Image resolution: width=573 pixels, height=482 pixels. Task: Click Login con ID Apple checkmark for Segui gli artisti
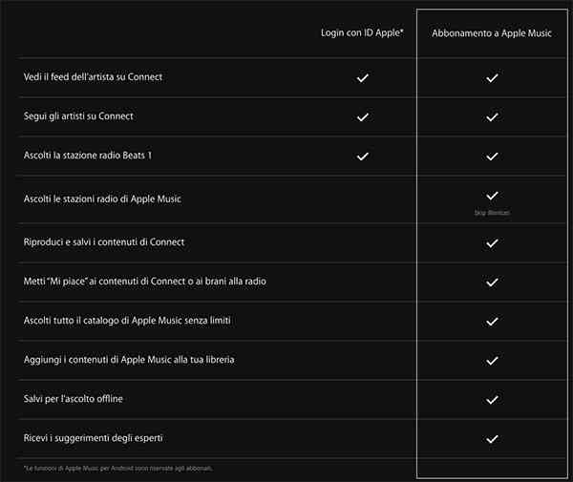pos(362,116)
